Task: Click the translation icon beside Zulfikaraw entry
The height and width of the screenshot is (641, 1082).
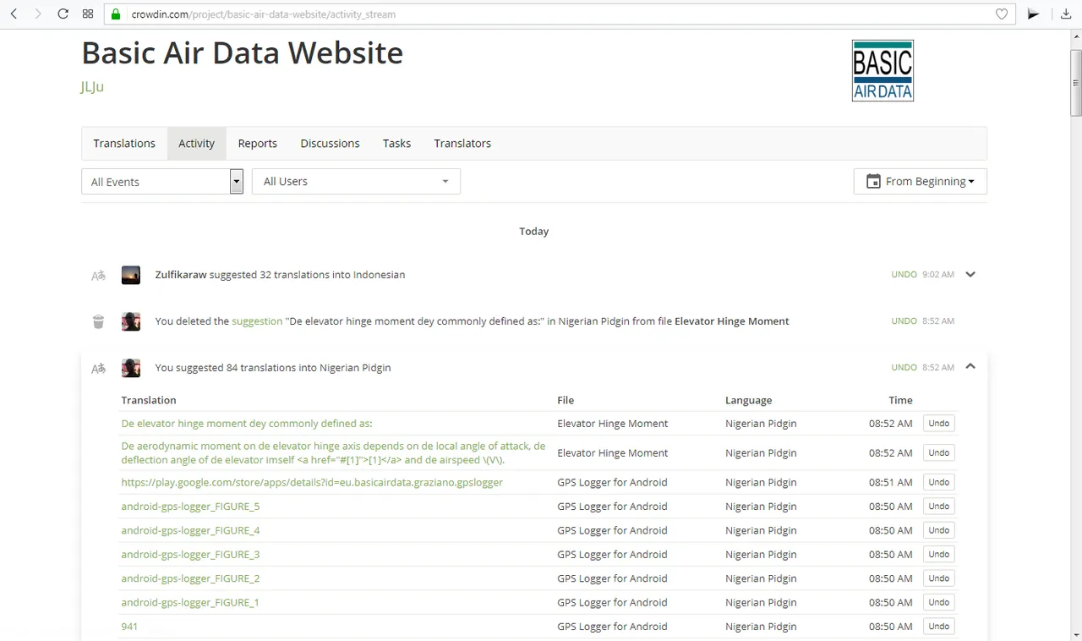Action: [x=98, y=275]
